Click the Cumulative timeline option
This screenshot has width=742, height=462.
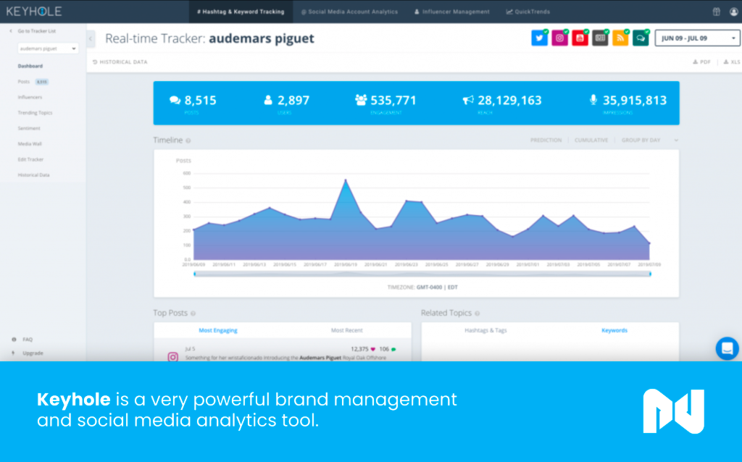(591, 140)
